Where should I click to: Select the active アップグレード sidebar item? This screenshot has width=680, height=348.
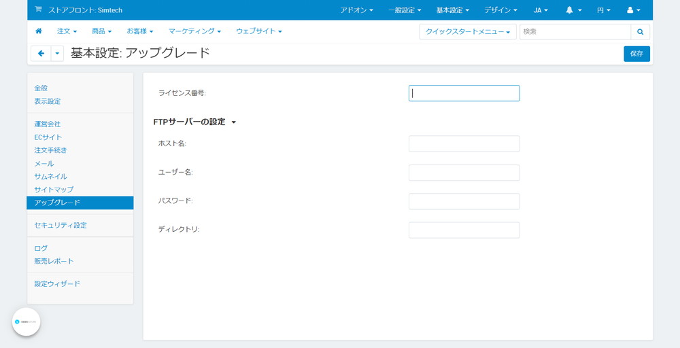pos(80,203)
